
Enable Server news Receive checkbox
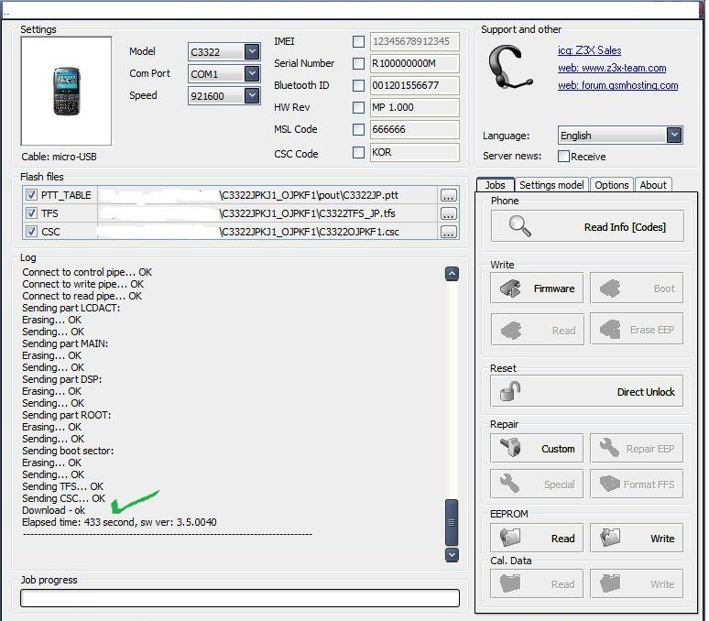click(x=564, y=157)
